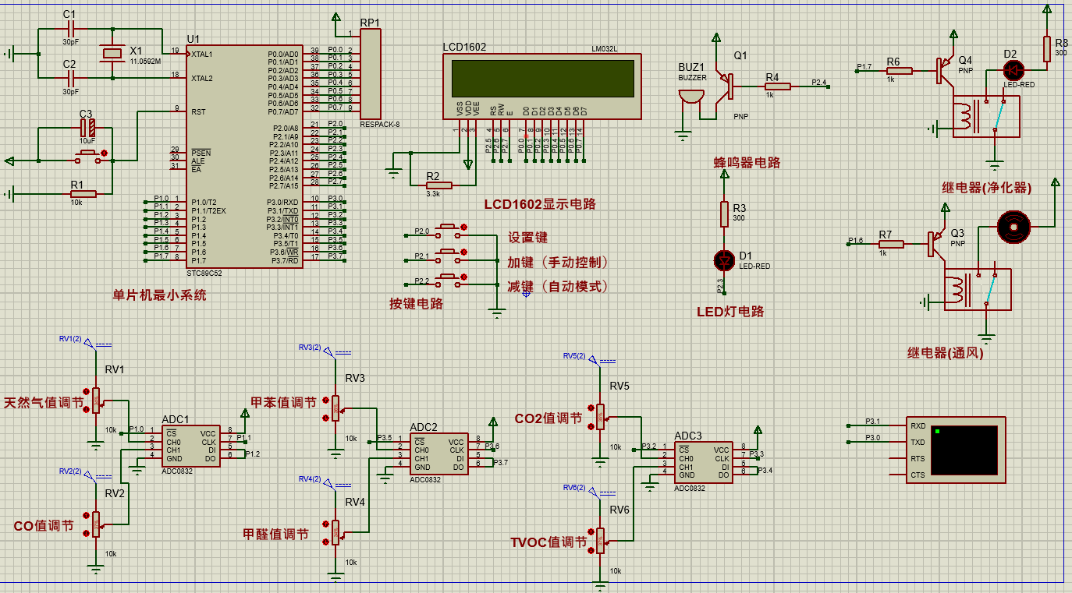The height and width of the screenshot is (593, 1072).
Task: Click the purifier relay coil under Q4
Action: coord(967,117)
